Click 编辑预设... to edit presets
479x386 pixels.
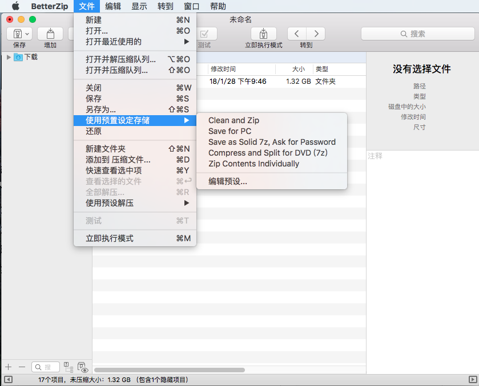pos(228,181)
